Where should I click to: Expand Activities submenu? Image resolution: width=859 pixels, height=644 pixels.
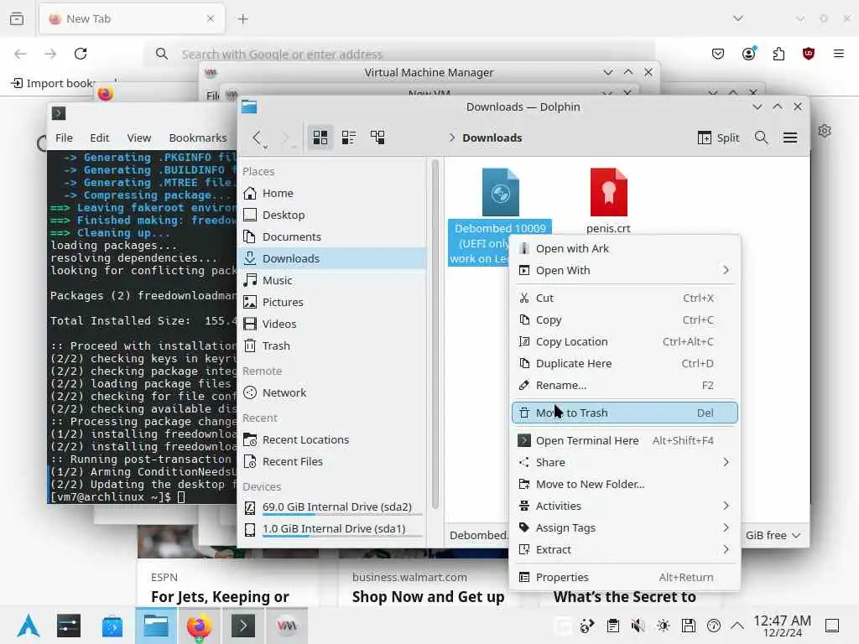tap(624, 506)
